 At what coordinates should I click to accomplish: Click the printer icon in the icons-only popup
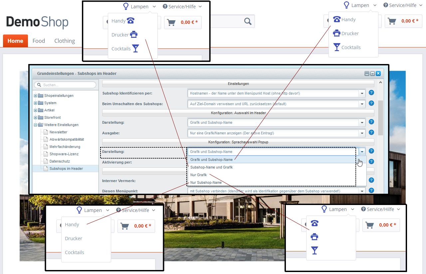click(314, 237)
